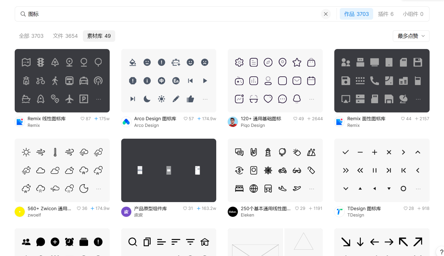Screen dimensions: 444x256
Task: Switch to the 插件 6 tab
Action: click(x=386, y=14)
